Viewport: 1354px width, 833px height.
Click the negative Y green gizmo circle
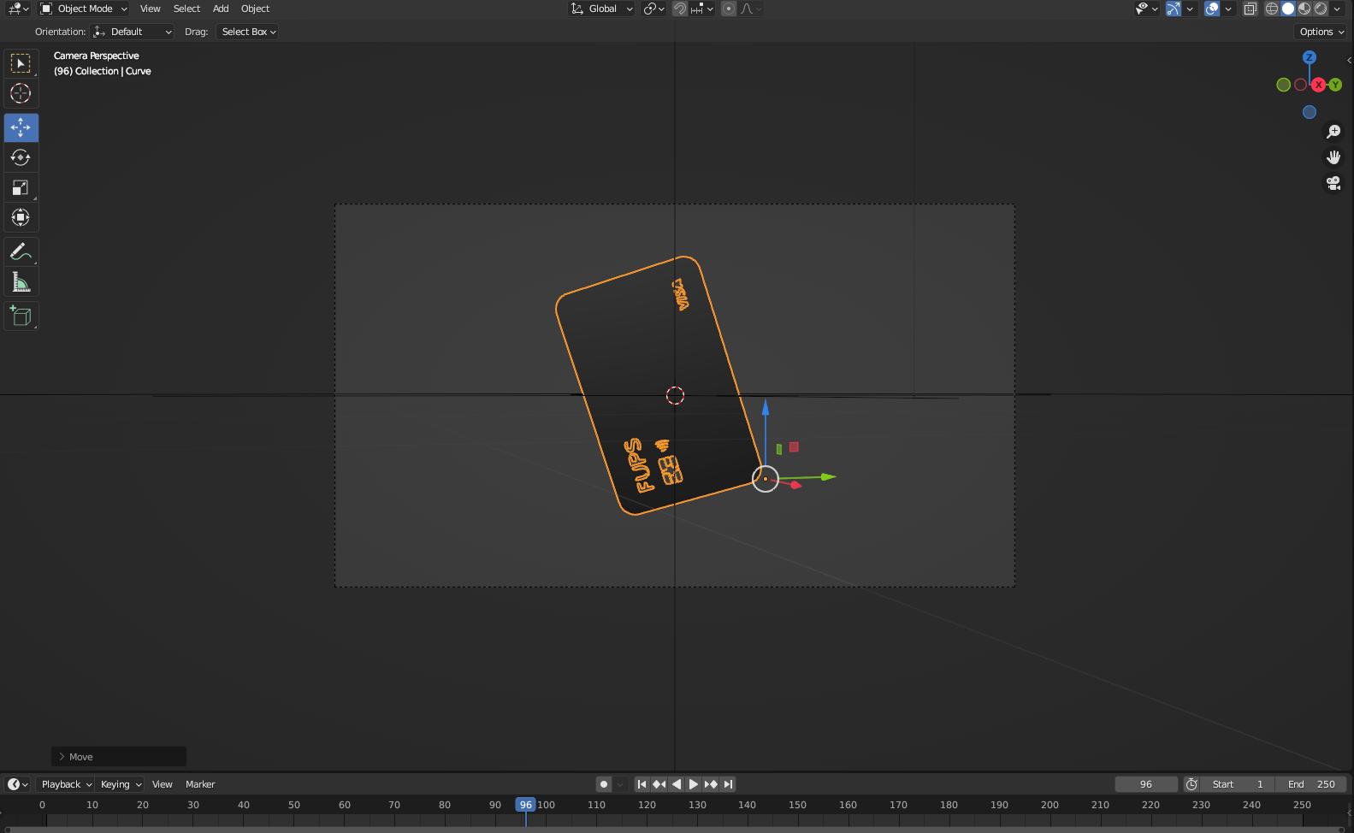pos(1283,85)
